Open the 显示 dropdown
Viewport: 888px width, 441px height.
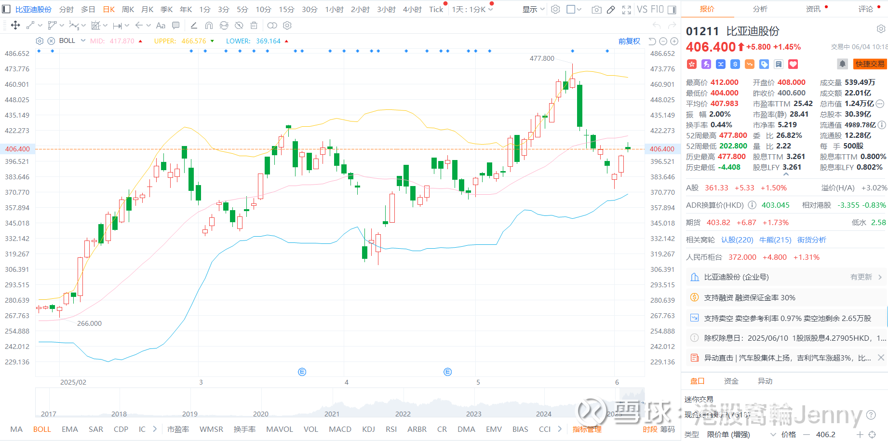pyautogui.click(x=532, y=9)
